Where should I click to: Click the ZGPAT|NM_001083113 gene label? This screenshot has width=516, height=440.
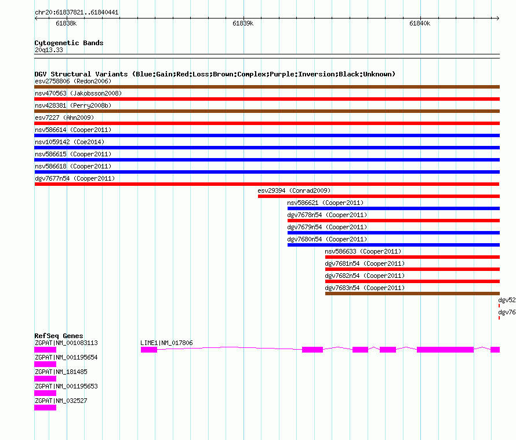[66, 343]
